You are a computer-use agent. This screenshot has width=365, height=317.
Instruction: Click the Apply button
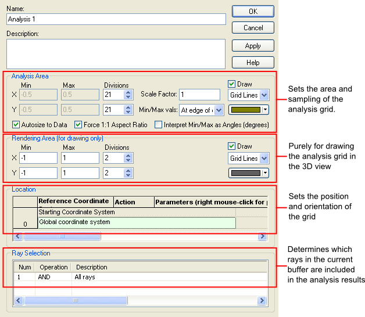253,45
